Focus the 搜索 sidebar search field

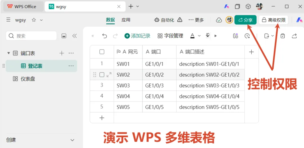[x=31, y=36]
